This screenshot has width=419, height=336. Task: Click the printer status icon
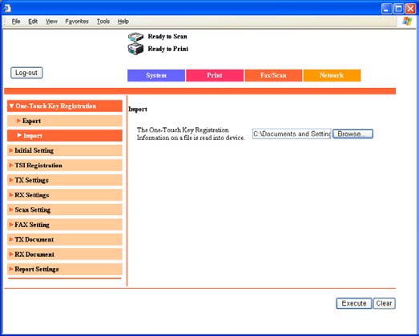pos(135,49)
